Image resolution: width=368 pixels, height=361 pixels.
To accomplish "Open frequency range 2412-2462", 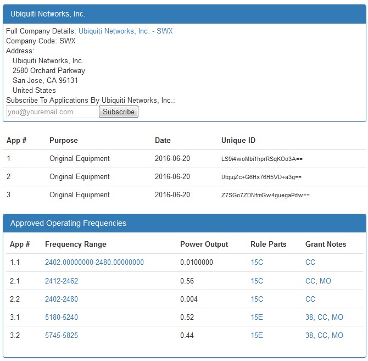I will coord(62,281).
